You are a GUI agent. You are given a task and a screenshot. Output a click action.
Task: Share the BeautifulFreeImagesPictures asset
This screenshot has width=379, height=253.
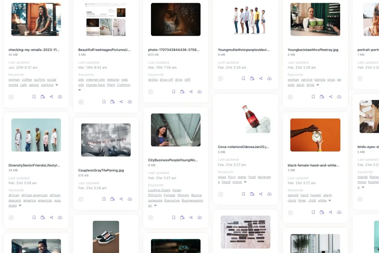[121, 102]
